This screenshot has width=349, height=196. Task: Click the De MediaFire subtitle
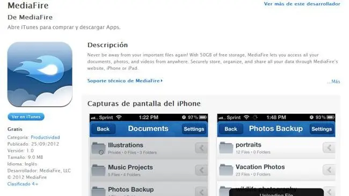(30, 17)
